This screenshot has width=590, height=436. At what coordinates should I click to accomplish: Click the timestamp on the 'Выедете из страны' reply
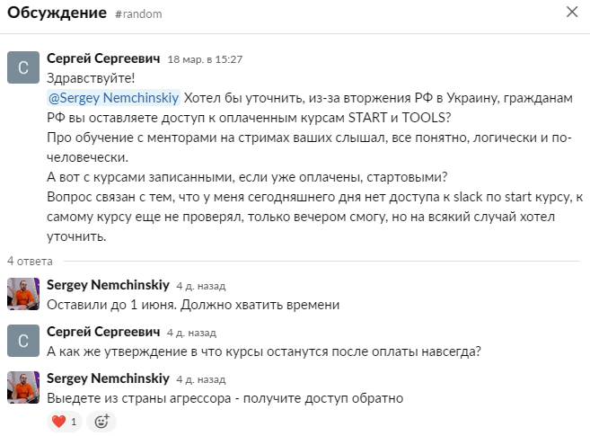(196, 379)
